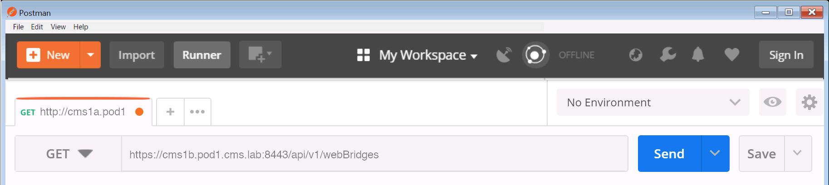Add a new request tab with plus
This screenshot has width=829, height=185.
(x=170, y=112)
